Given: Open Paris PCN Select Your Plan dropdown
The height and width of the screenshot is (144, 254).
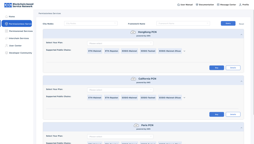Looking at the screenshot, I should 120,136.
